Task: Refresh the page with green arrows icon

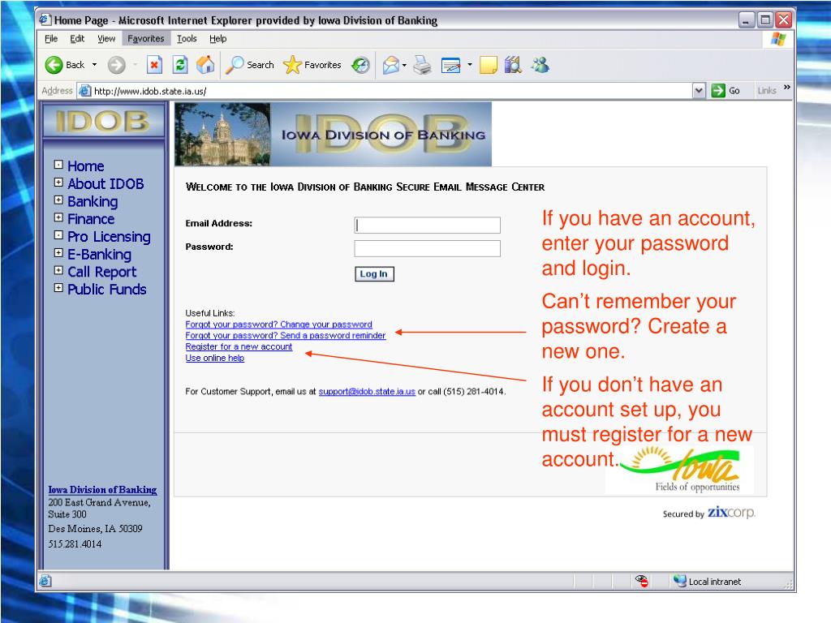Action: tap(180, 65)
